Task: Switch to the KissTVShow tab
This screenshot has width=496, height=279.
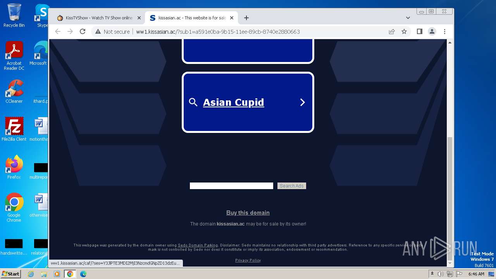Action: click(98, 18)
